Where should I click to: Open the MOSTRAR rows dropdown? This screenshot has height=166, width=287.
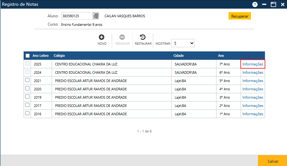point(183,43)
